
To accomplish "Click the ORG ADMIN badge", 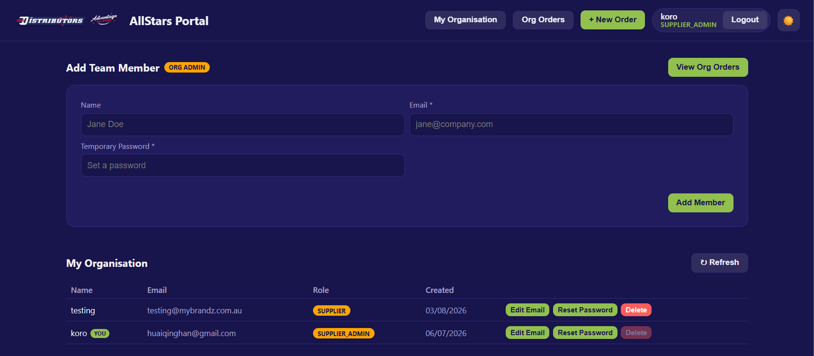I will click(187, 67).
